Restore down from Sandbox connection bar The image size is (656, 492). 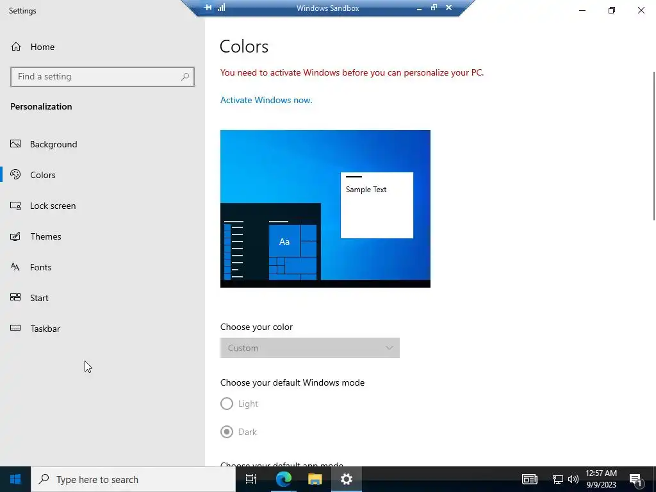pos(434,8)
